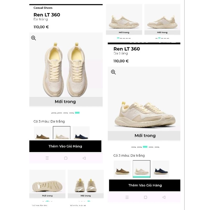Tap the hamburger menu in the right bottom navigation
This screenshot has height=210, width=210.
point(127,197)
